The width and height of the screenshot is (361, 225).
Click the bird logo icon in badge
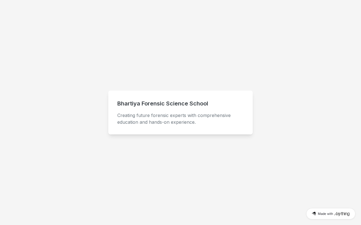314,214
